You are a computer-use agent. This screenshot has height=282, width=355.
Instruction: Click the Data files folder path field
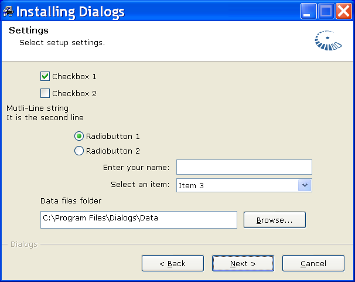coord(139,220)
